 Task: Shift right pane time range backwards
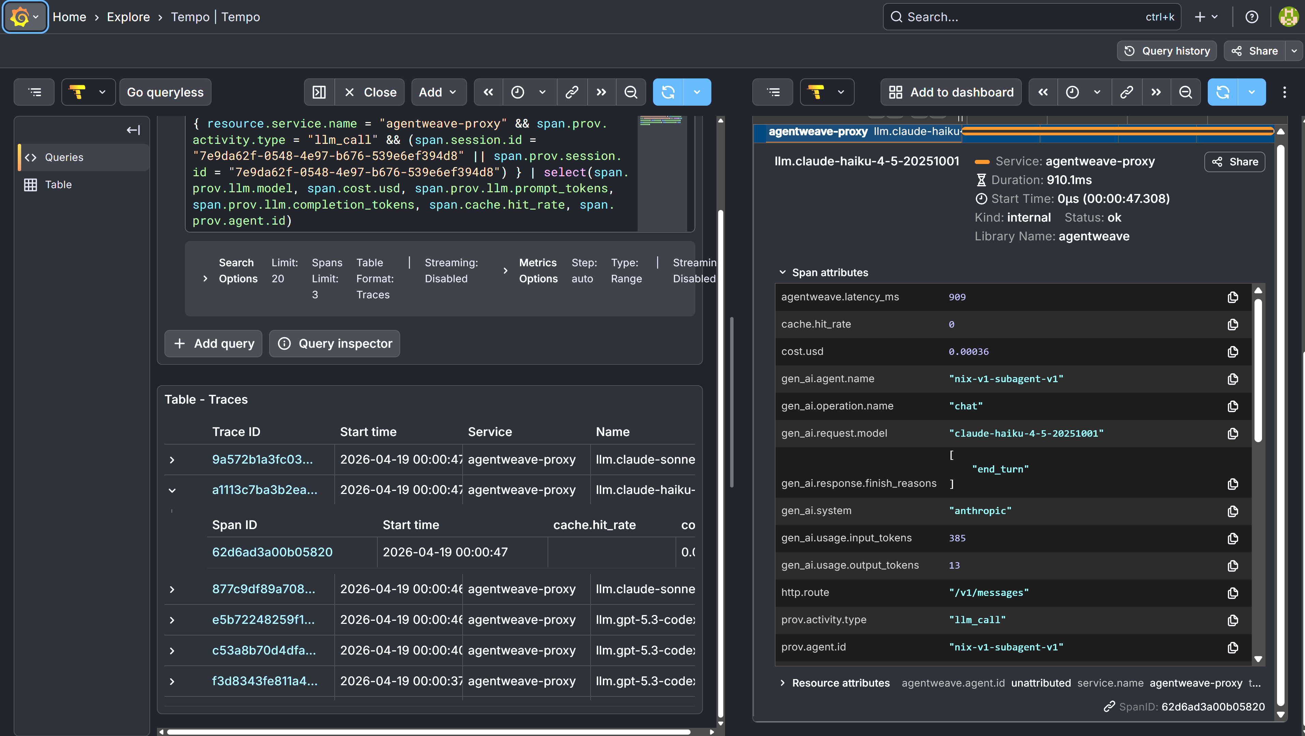pos(1043,92)
